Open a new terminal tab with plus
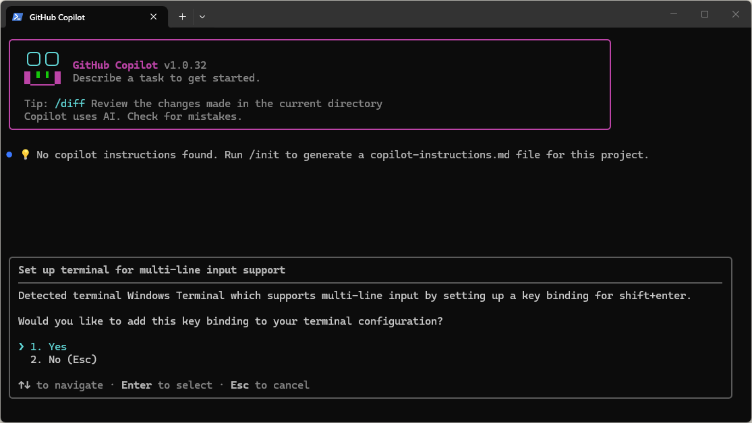752x423 pixels. [182, 17]
